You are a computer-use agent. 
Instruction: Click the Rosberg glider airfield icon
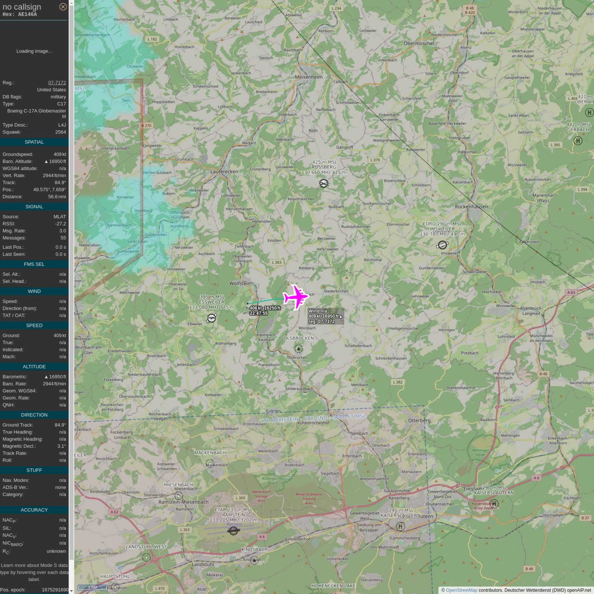coord(324,183)
